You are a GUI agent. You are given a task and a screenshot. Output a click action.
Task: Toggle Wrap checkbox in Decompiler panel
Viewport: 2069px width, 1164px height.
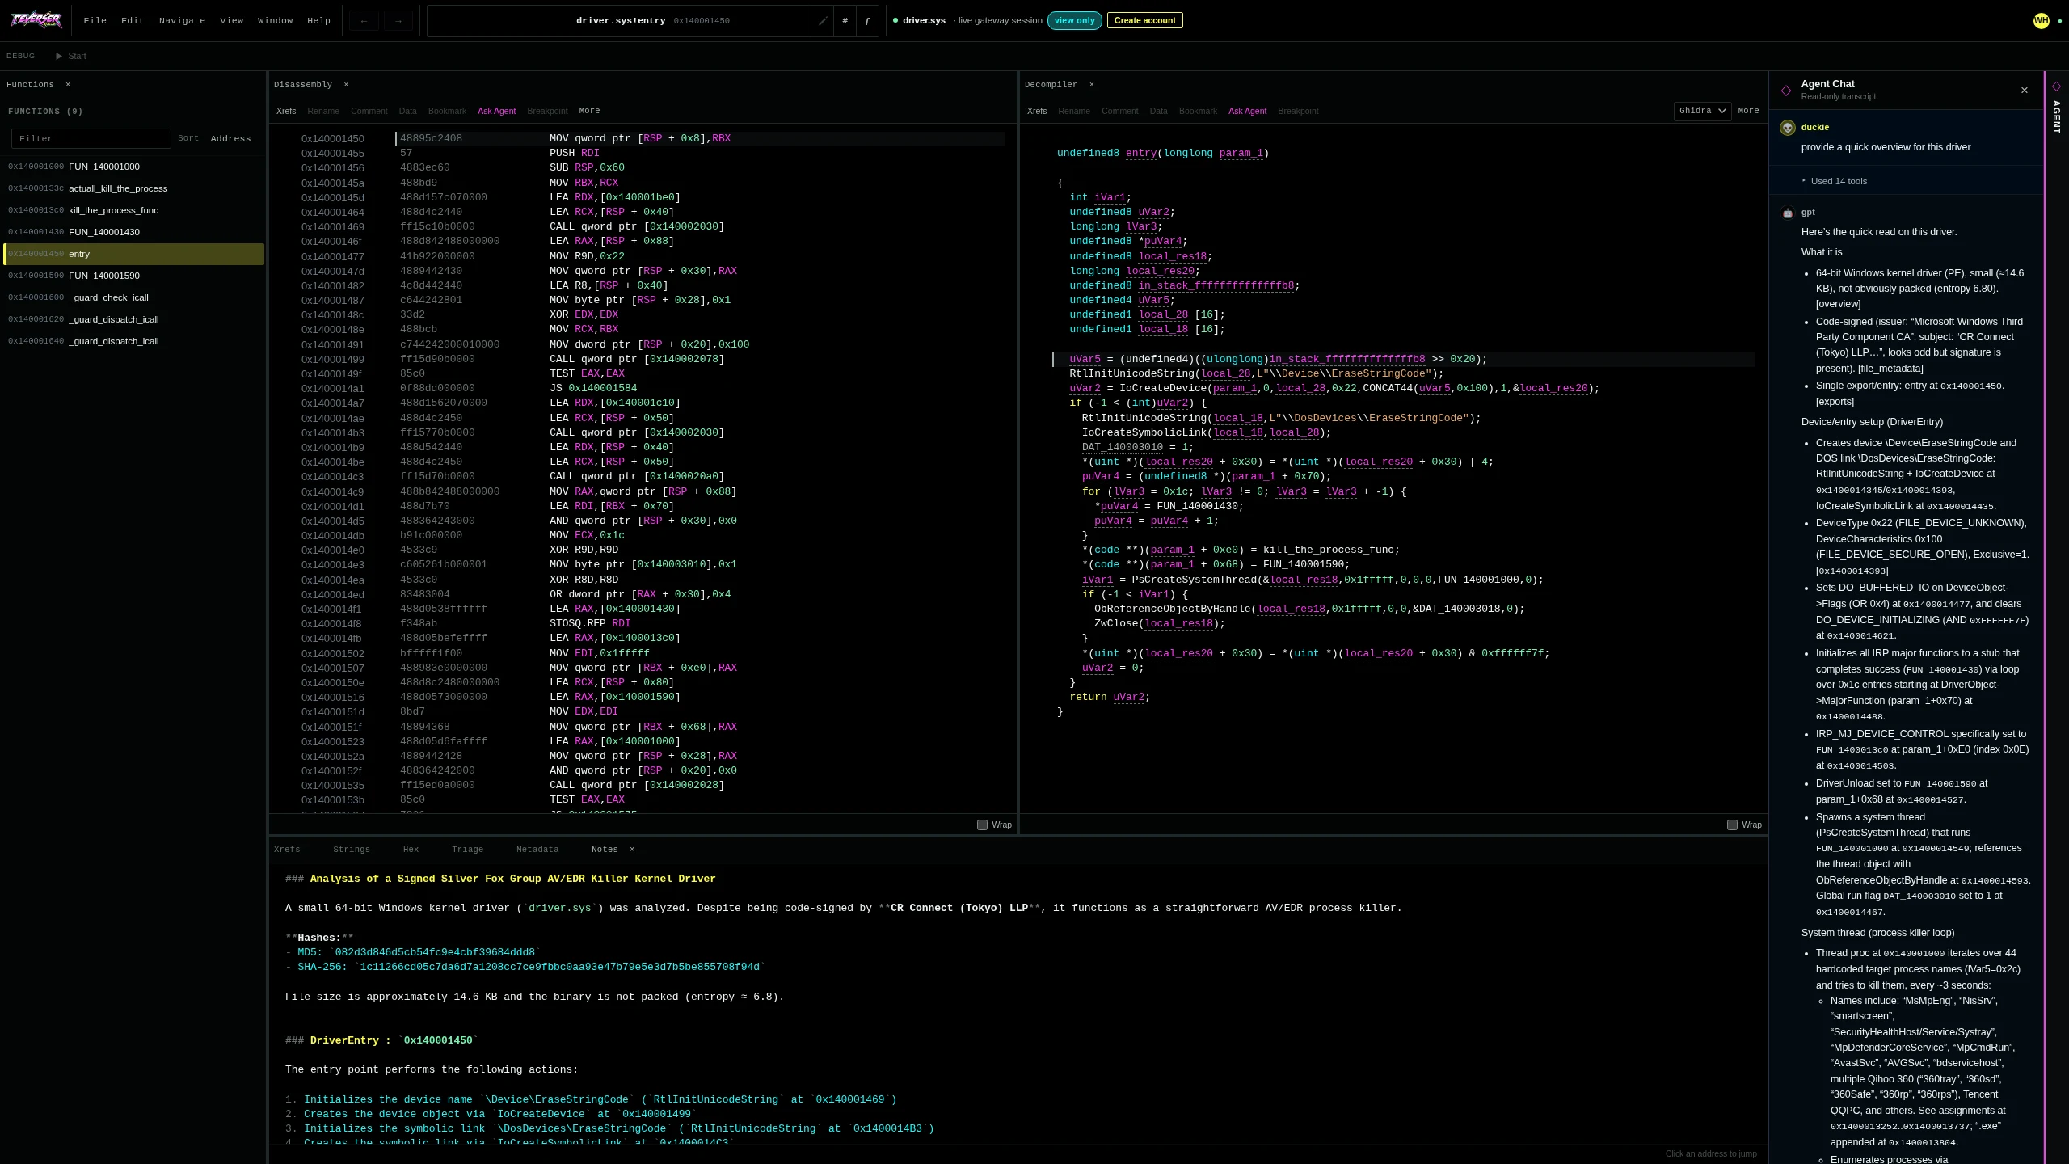(1732, 824)
